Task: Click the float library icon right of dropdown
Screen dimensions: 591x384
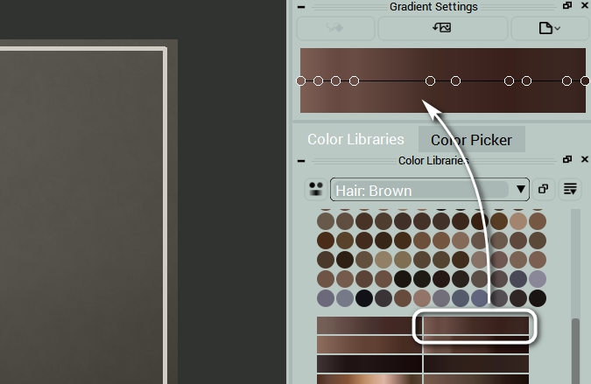Action: click(x=544, y=189)
